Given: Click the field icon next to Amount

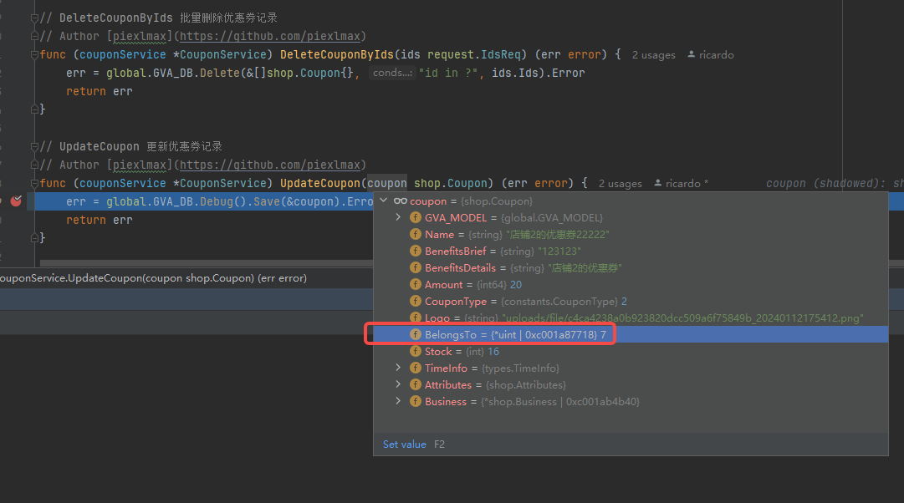Looking at the screenshot, I should 416,285.
